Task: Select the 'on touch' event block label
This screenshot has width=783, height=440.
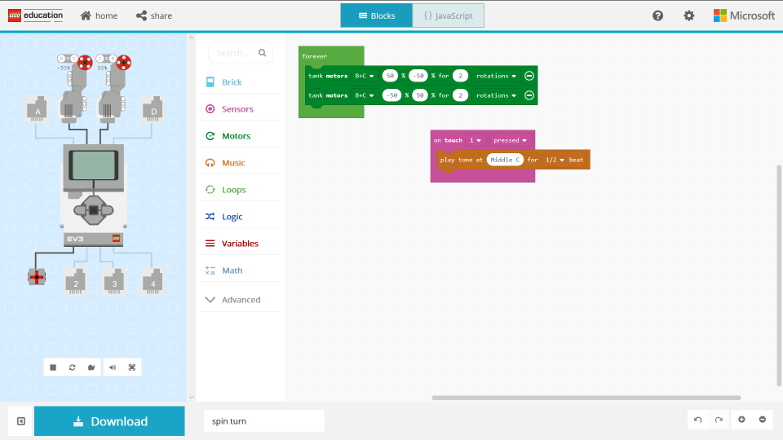Action: [x=448, y=140]
